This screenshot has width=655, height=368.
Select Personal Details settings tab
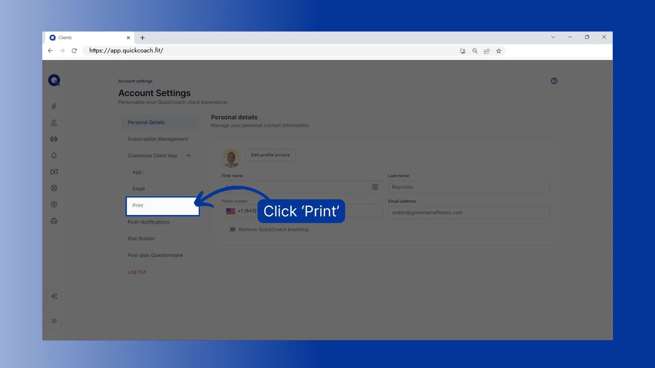click(x=160, y=122)
